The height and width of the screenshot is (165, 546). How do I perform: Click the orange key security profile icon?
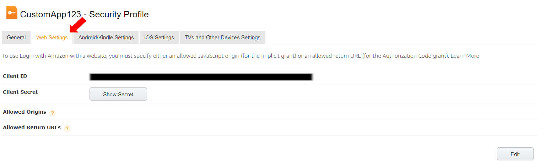[12, 13]
